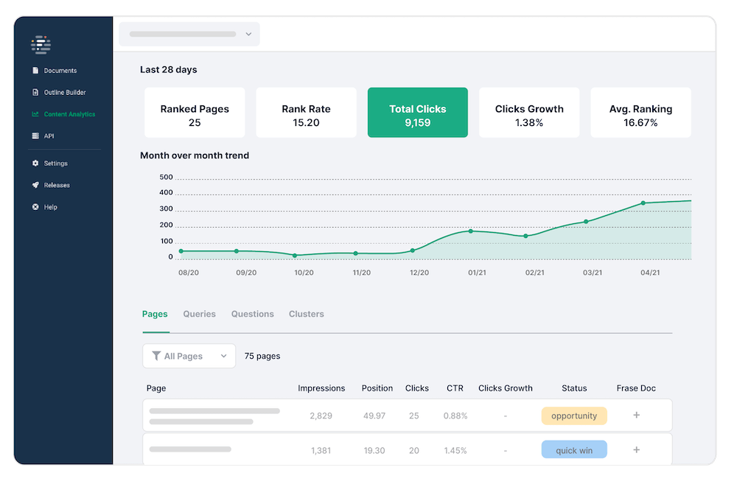The width and height of the screenshot is (737, 487).
Task: Click the 02/21 data point on chart
Action: [525, 236]
